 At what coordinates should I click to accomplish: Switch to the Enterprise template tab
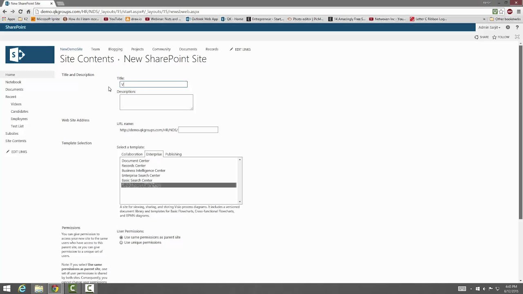pos(154,154)
